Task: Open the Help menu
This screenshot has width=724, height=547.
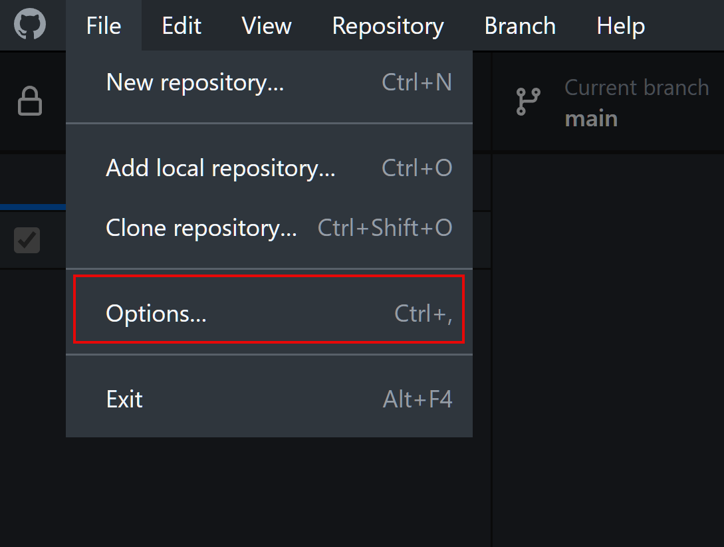Action: 620,25
